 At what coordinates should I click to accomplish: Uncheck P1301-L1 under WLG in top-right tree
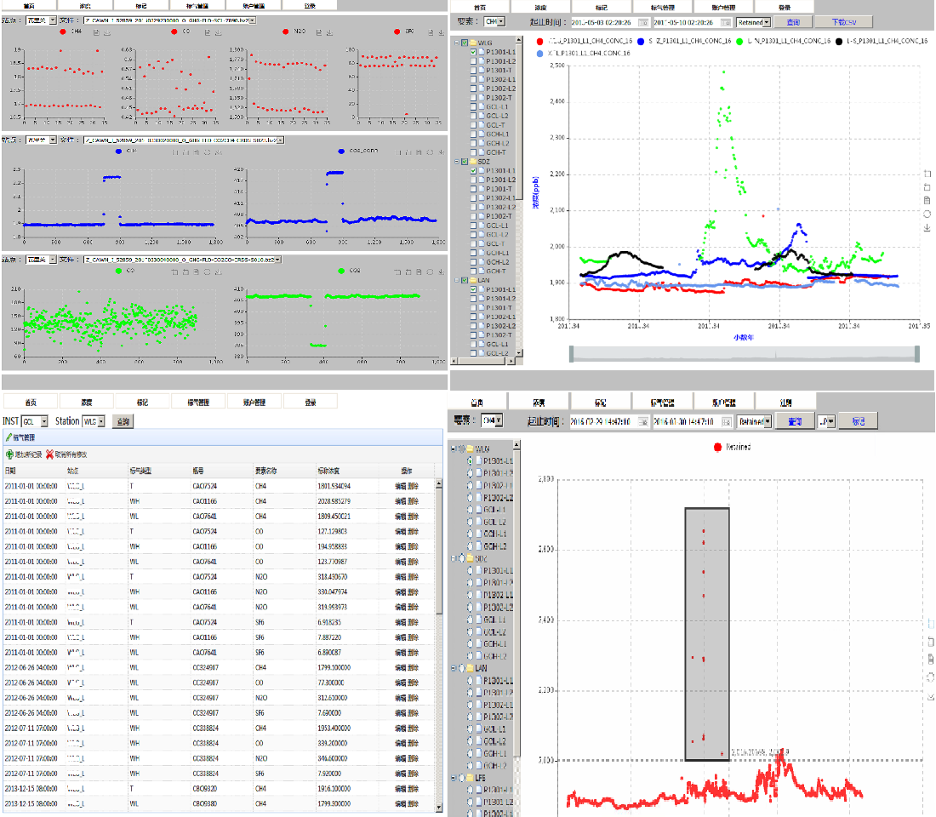point(474,53)
